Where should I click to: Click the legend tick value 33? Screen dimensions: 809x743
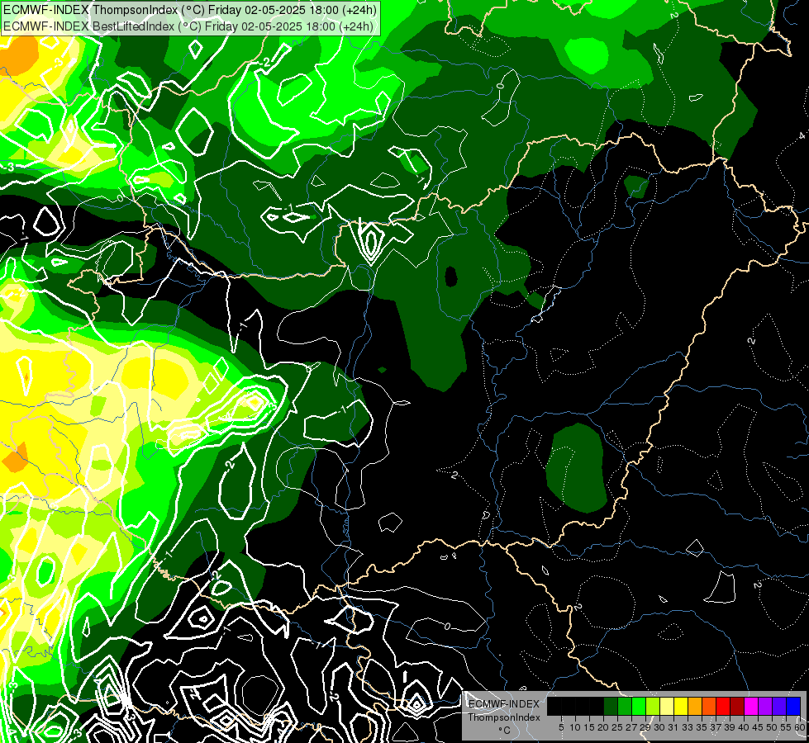[688, 727]
